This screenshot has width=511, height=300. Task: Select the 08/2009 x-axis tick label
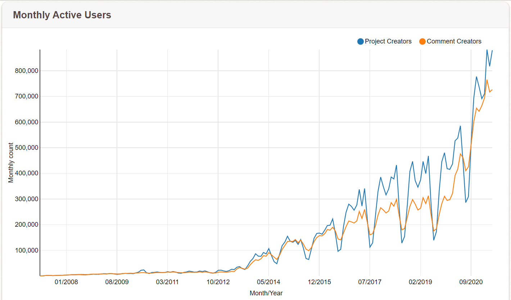point(117,282)
